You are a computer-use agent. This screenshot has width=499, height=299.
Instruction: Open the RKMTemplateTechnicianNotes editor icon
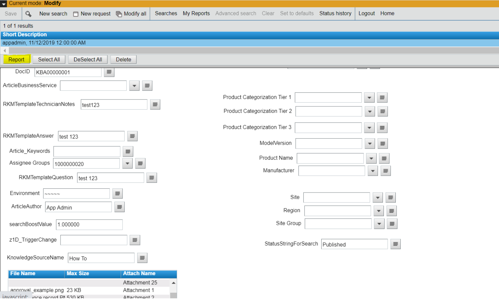point(155,104)
